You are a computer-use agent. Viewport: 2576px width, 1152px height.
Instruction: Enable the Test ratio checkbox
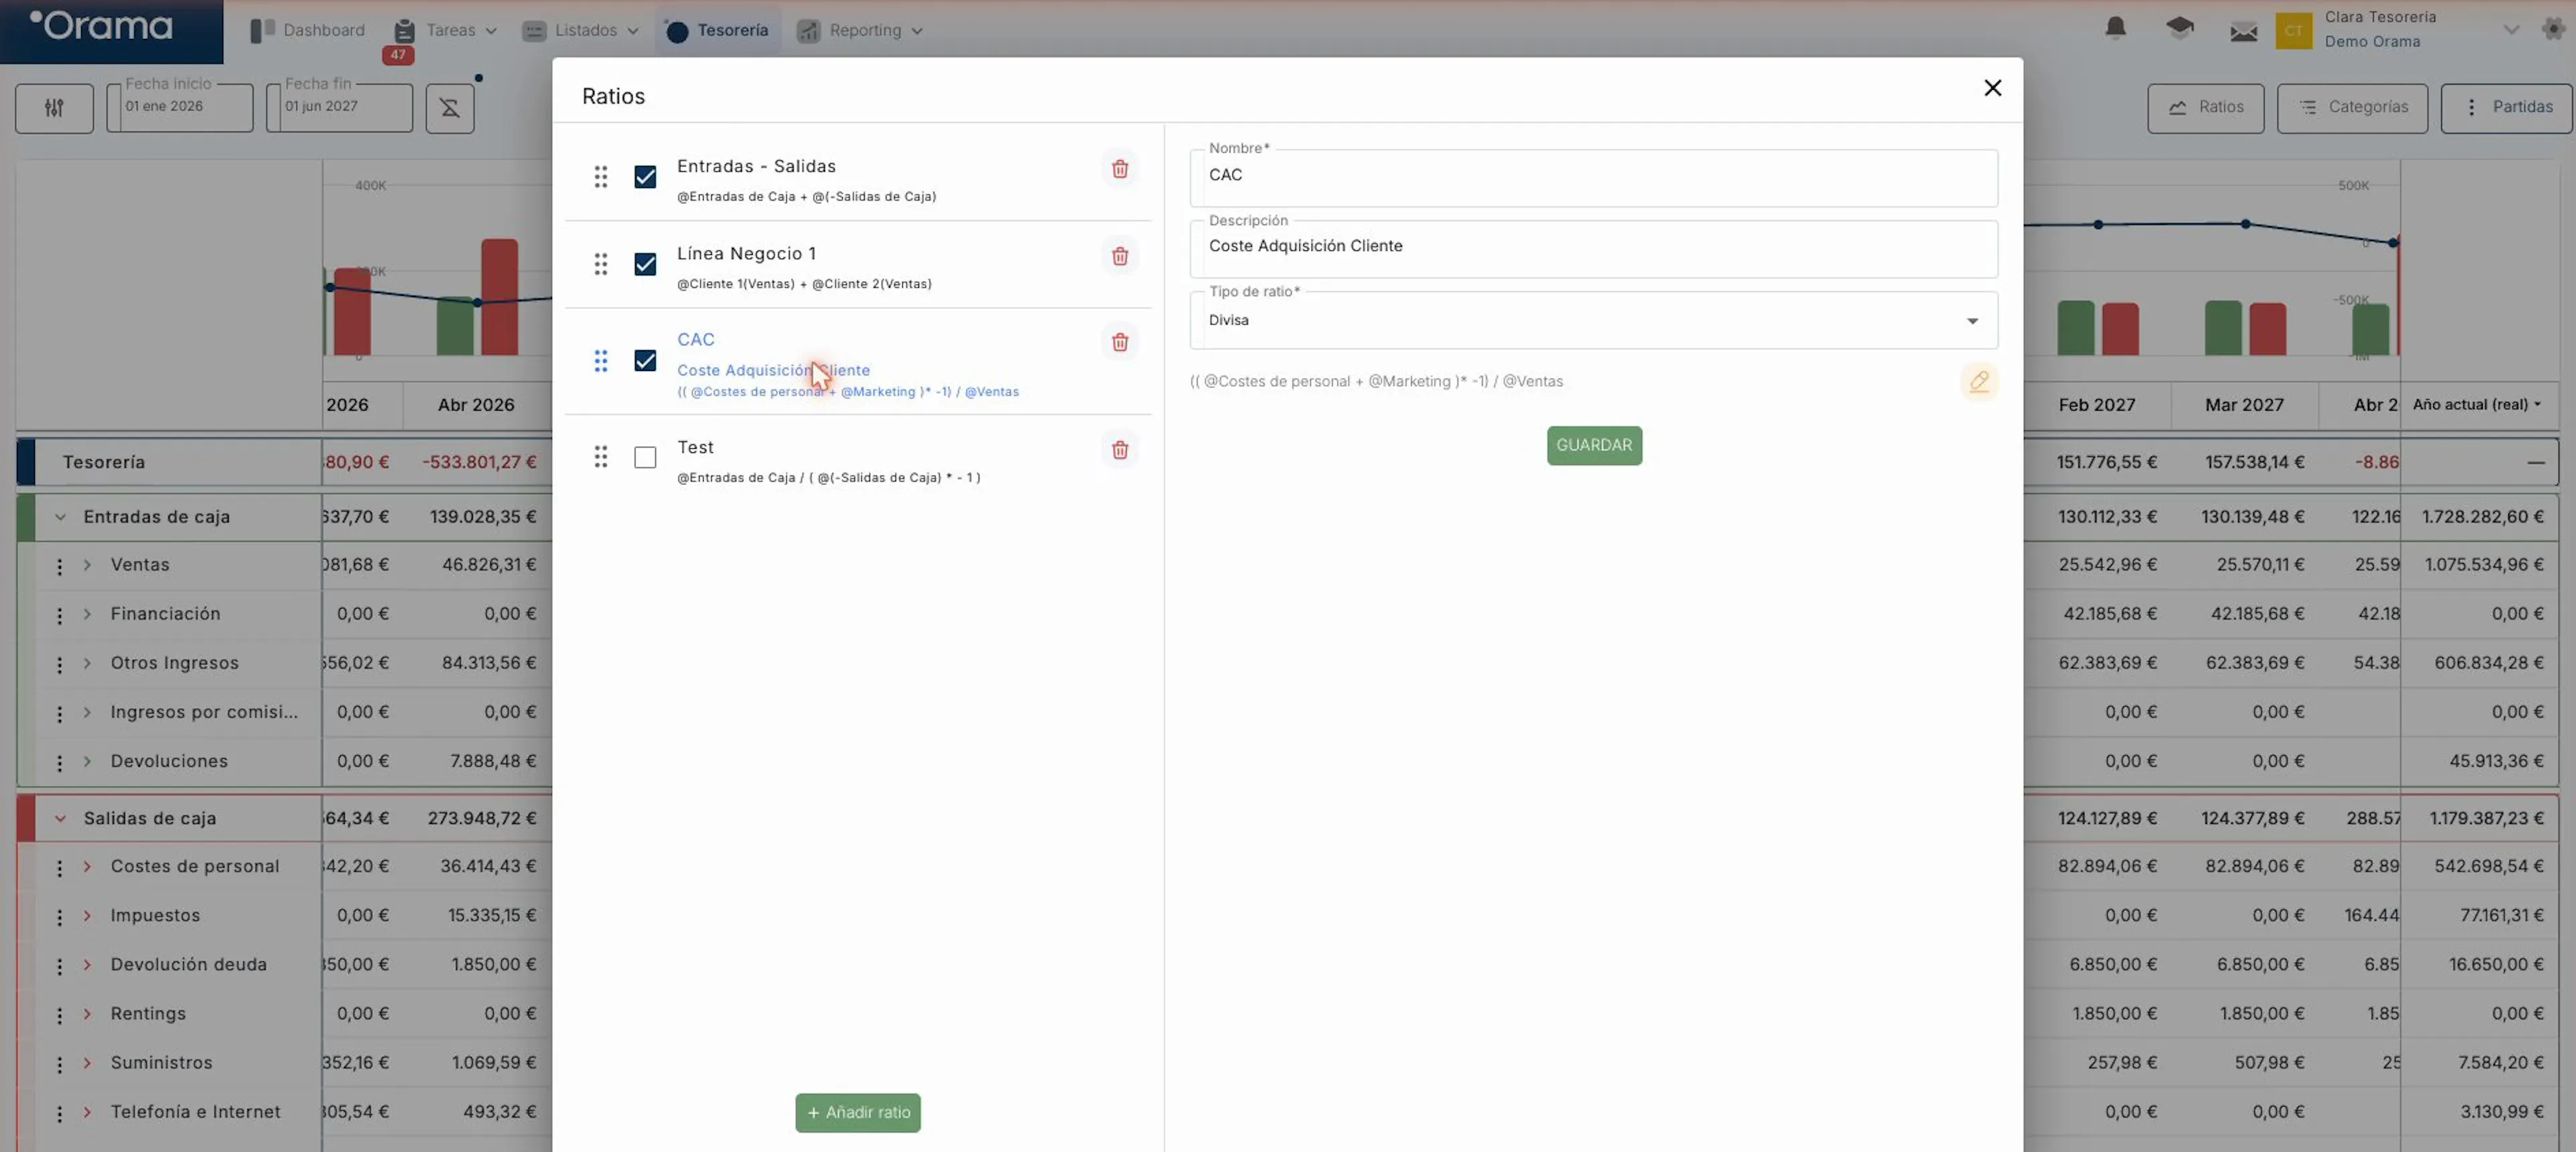point(645,457)
